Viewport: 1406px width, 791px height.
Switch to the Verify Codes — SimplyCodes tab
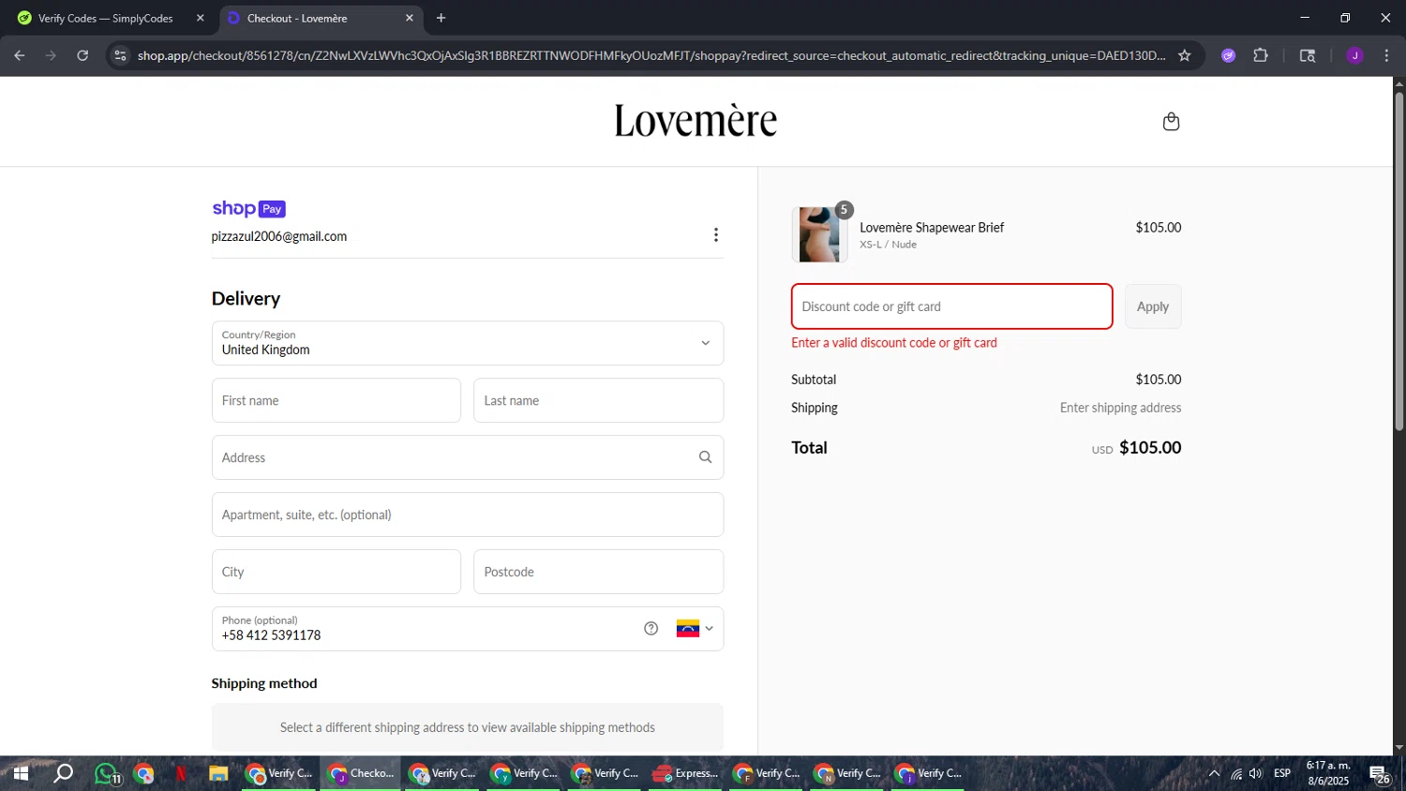click(x=107, y=18)
